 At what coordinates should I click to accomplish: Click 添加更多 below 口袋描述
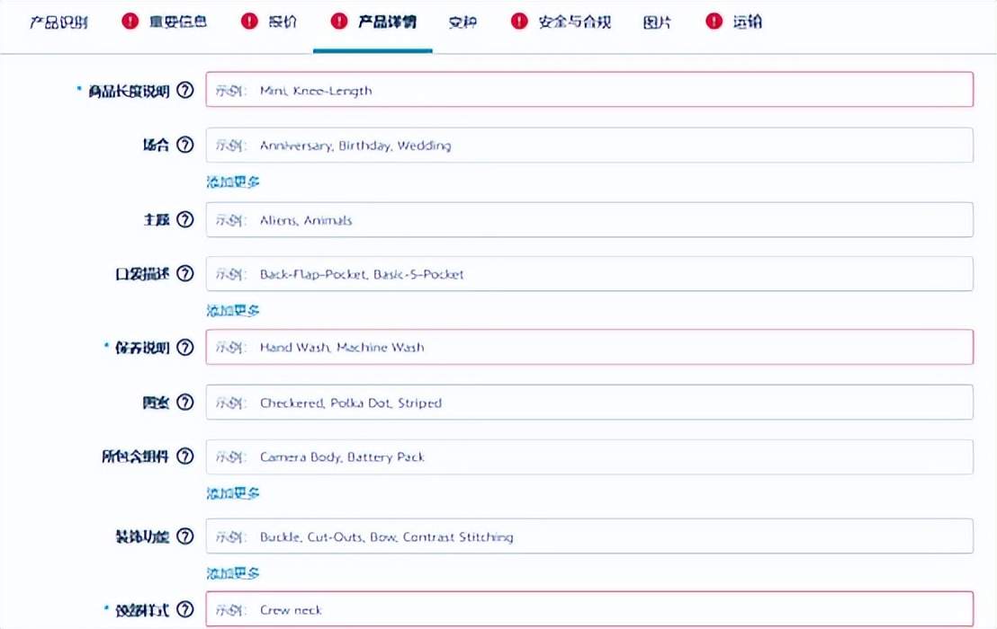(x=231, y=310)
